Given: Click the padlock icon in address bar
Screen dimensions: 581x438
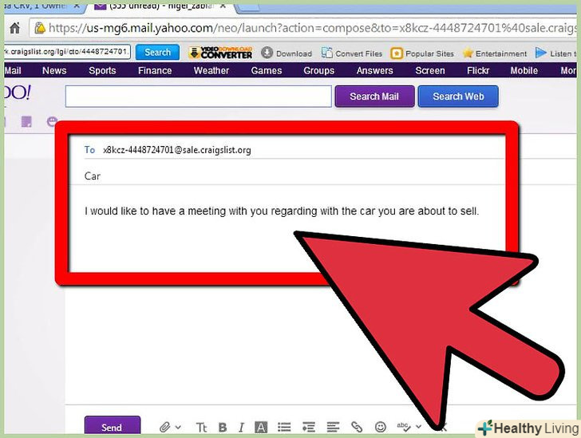Looking at the screenshot, I should (x=40, y=28).
